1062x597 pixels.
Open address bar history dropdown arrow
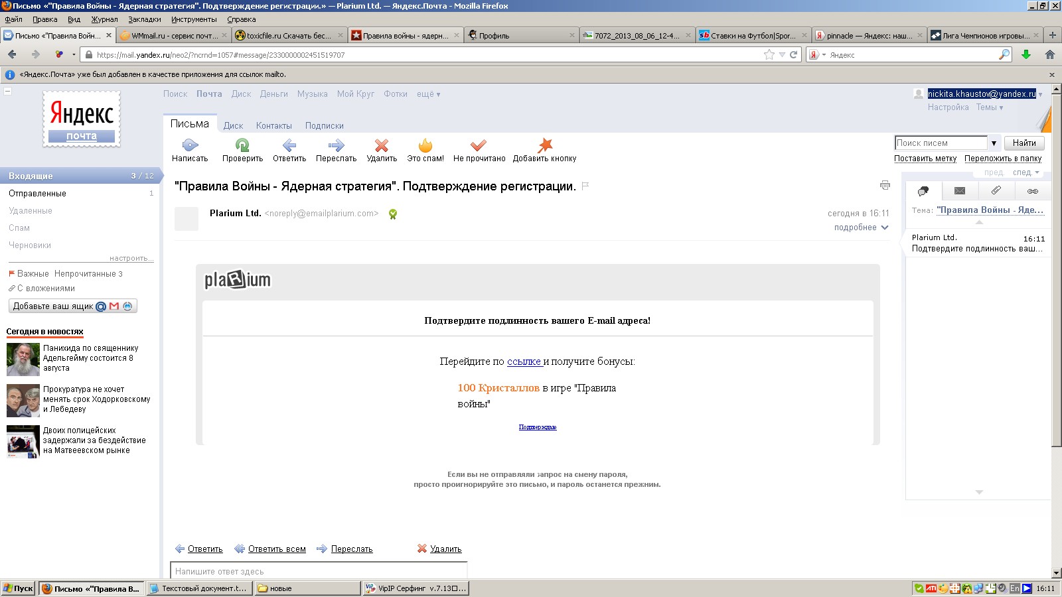[x=782, y=54]
